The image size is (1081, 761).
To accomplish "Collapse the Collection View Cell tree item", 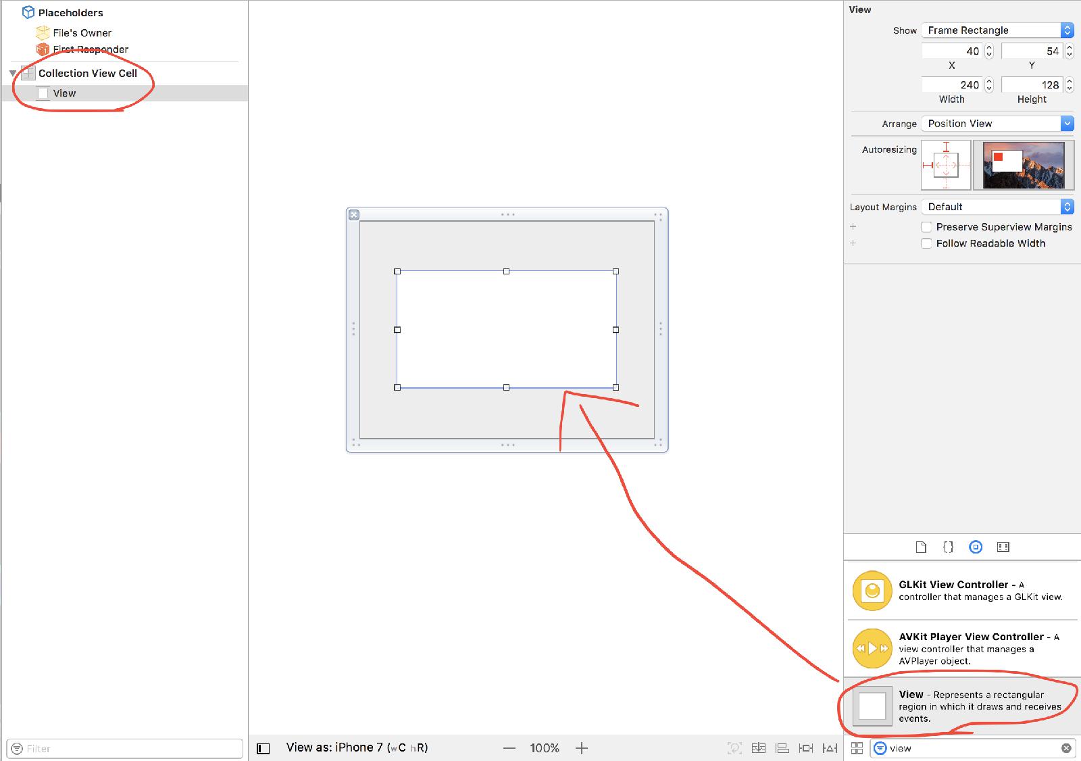I will [x=13, y=74].
